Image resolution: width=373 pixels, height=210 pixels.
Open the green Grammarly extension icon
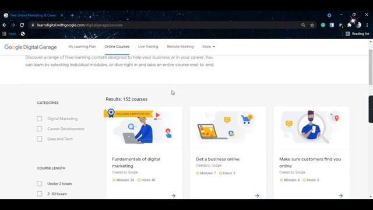point(323,25)
